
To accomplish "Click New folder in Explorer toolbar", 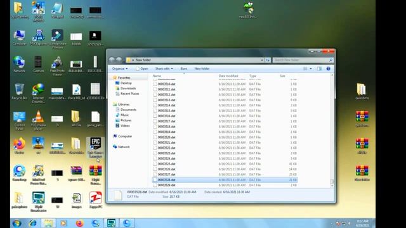I will pos(202,68).
